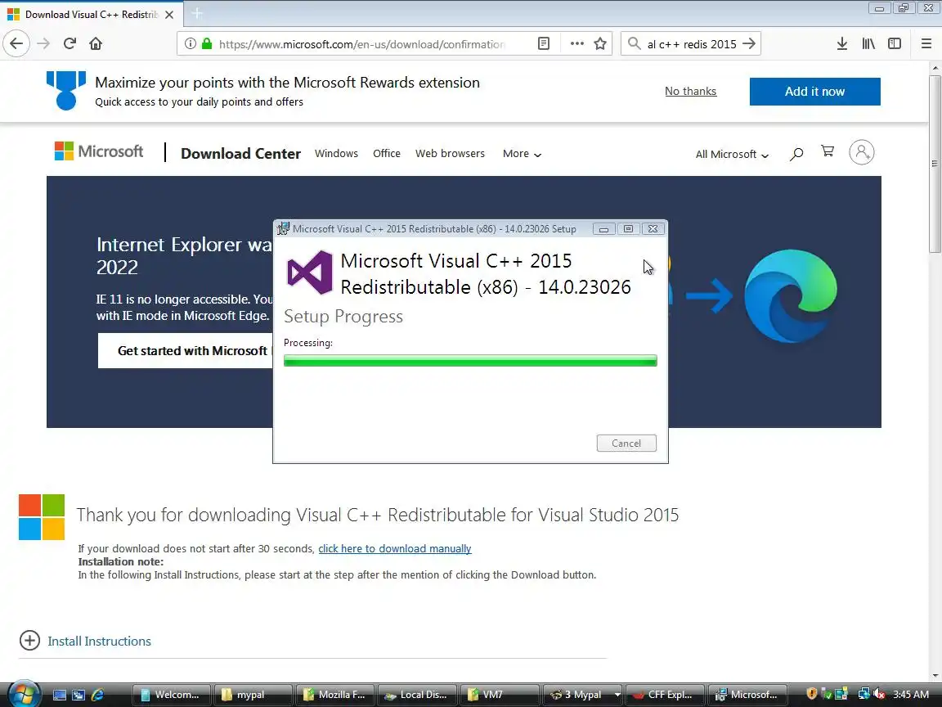Show site information icon

click(191, 43)
